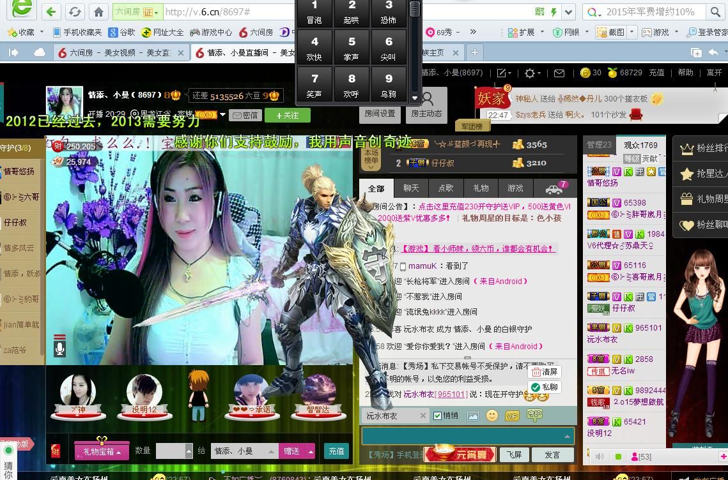Click the green +关注 follow button

(x=287, y=115)
